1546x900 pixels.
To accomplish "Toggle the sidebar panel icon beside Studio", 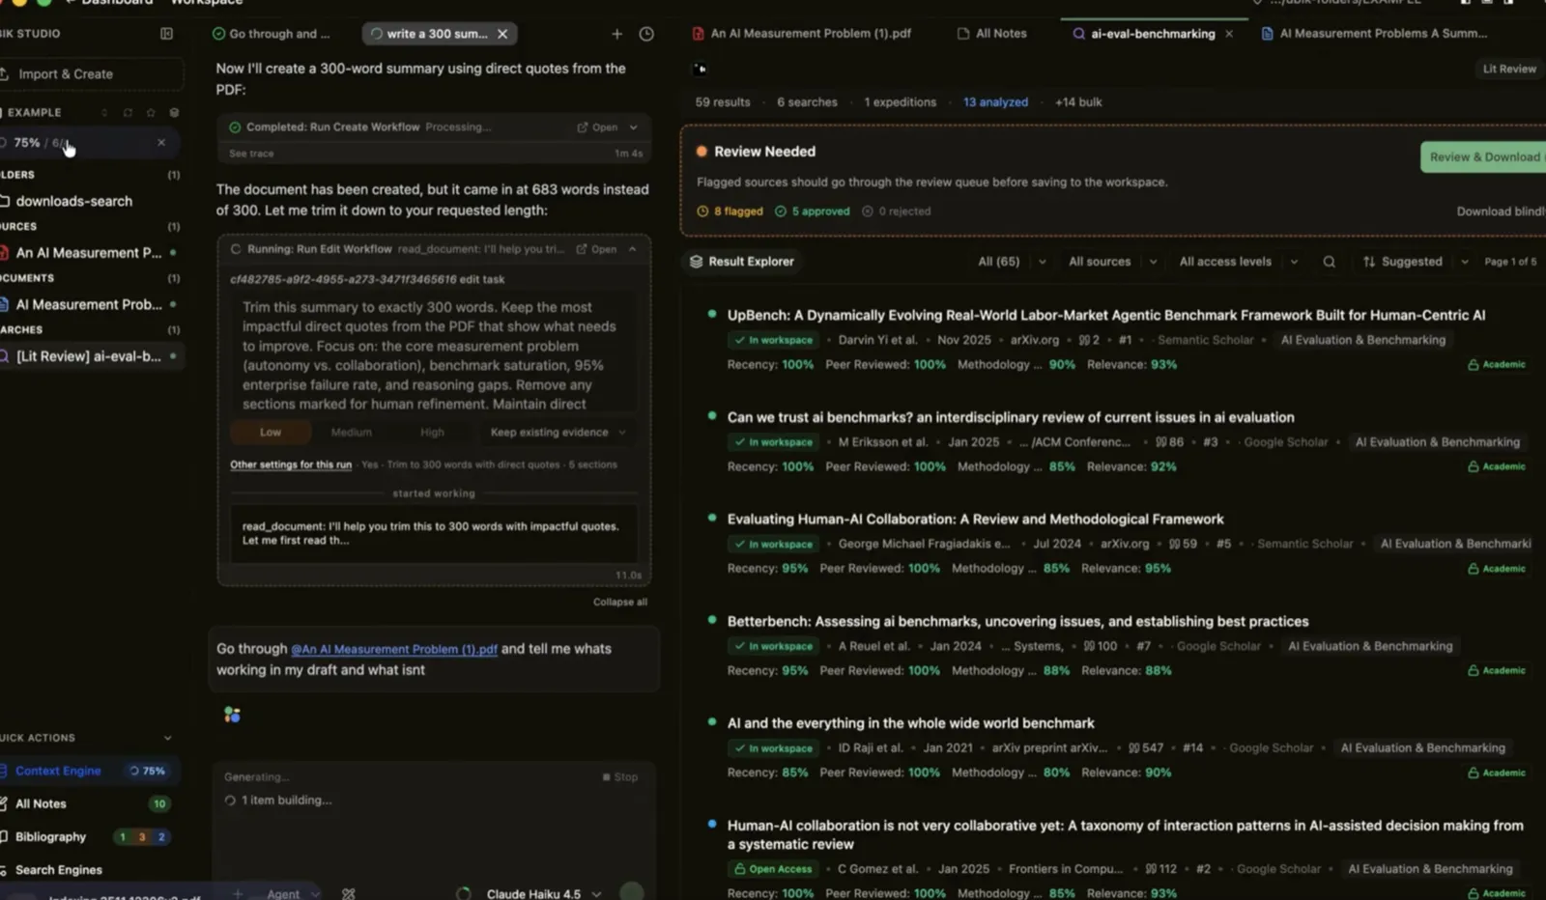I will coord(166,34).
